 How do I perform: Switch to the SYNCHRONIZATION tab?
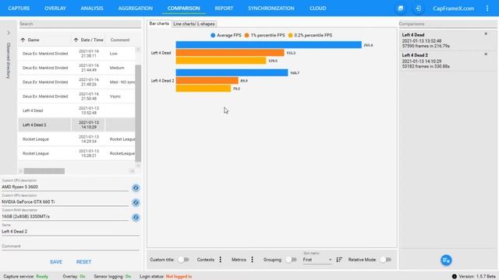click(271, 9)
